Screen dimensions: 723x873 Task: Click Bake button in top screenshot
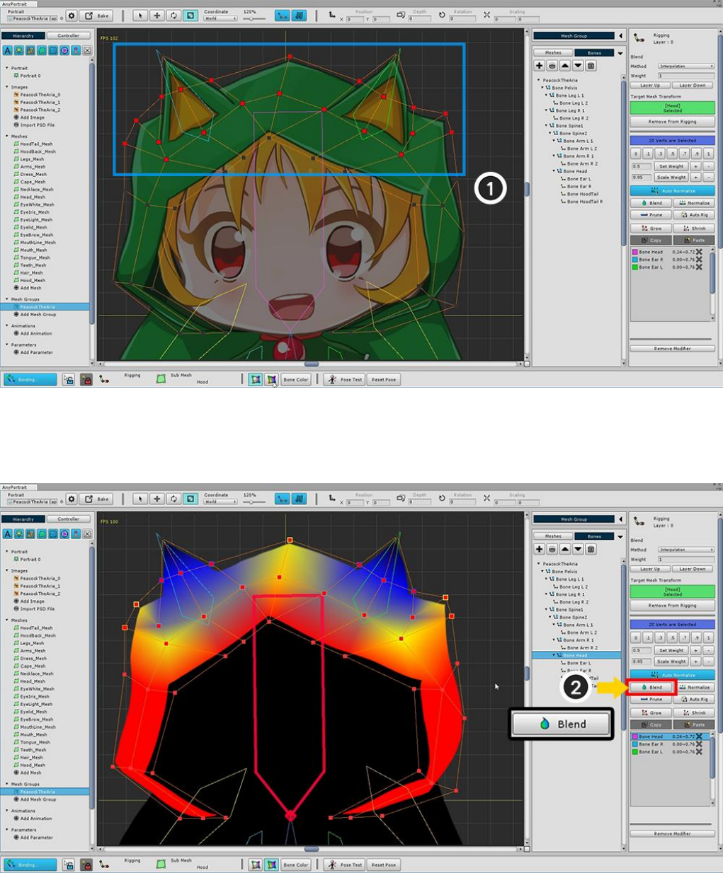(98, 16)
